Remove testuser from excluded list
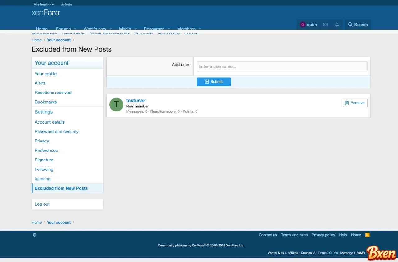The width and height of the screenshot is (398, 262). (x=354, y=103)
